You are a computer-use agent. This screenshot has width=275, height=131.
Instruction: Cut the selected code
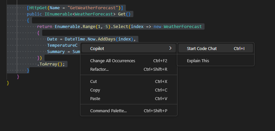pos(129,81)
